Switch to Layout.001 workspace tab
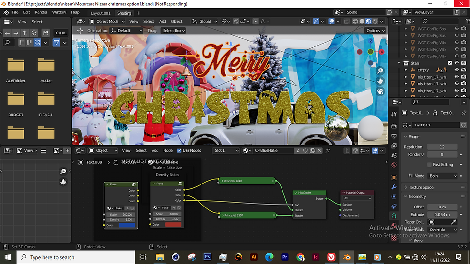Screen dimensions: 470x264 pyautogui.click(x=101, y=13)
